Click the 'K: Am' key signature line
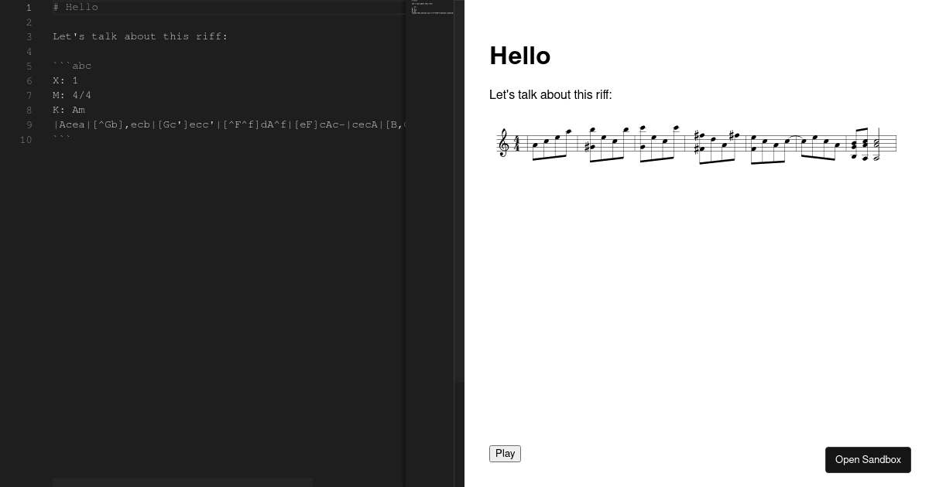929x487 pixels. [x=68, y=110]
